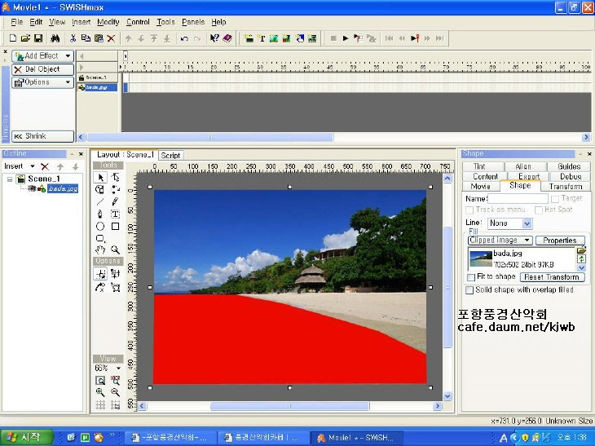Screen dimensions: 595x446
Task: Delete using the red X toolbar icon
Action: (111, 38)
